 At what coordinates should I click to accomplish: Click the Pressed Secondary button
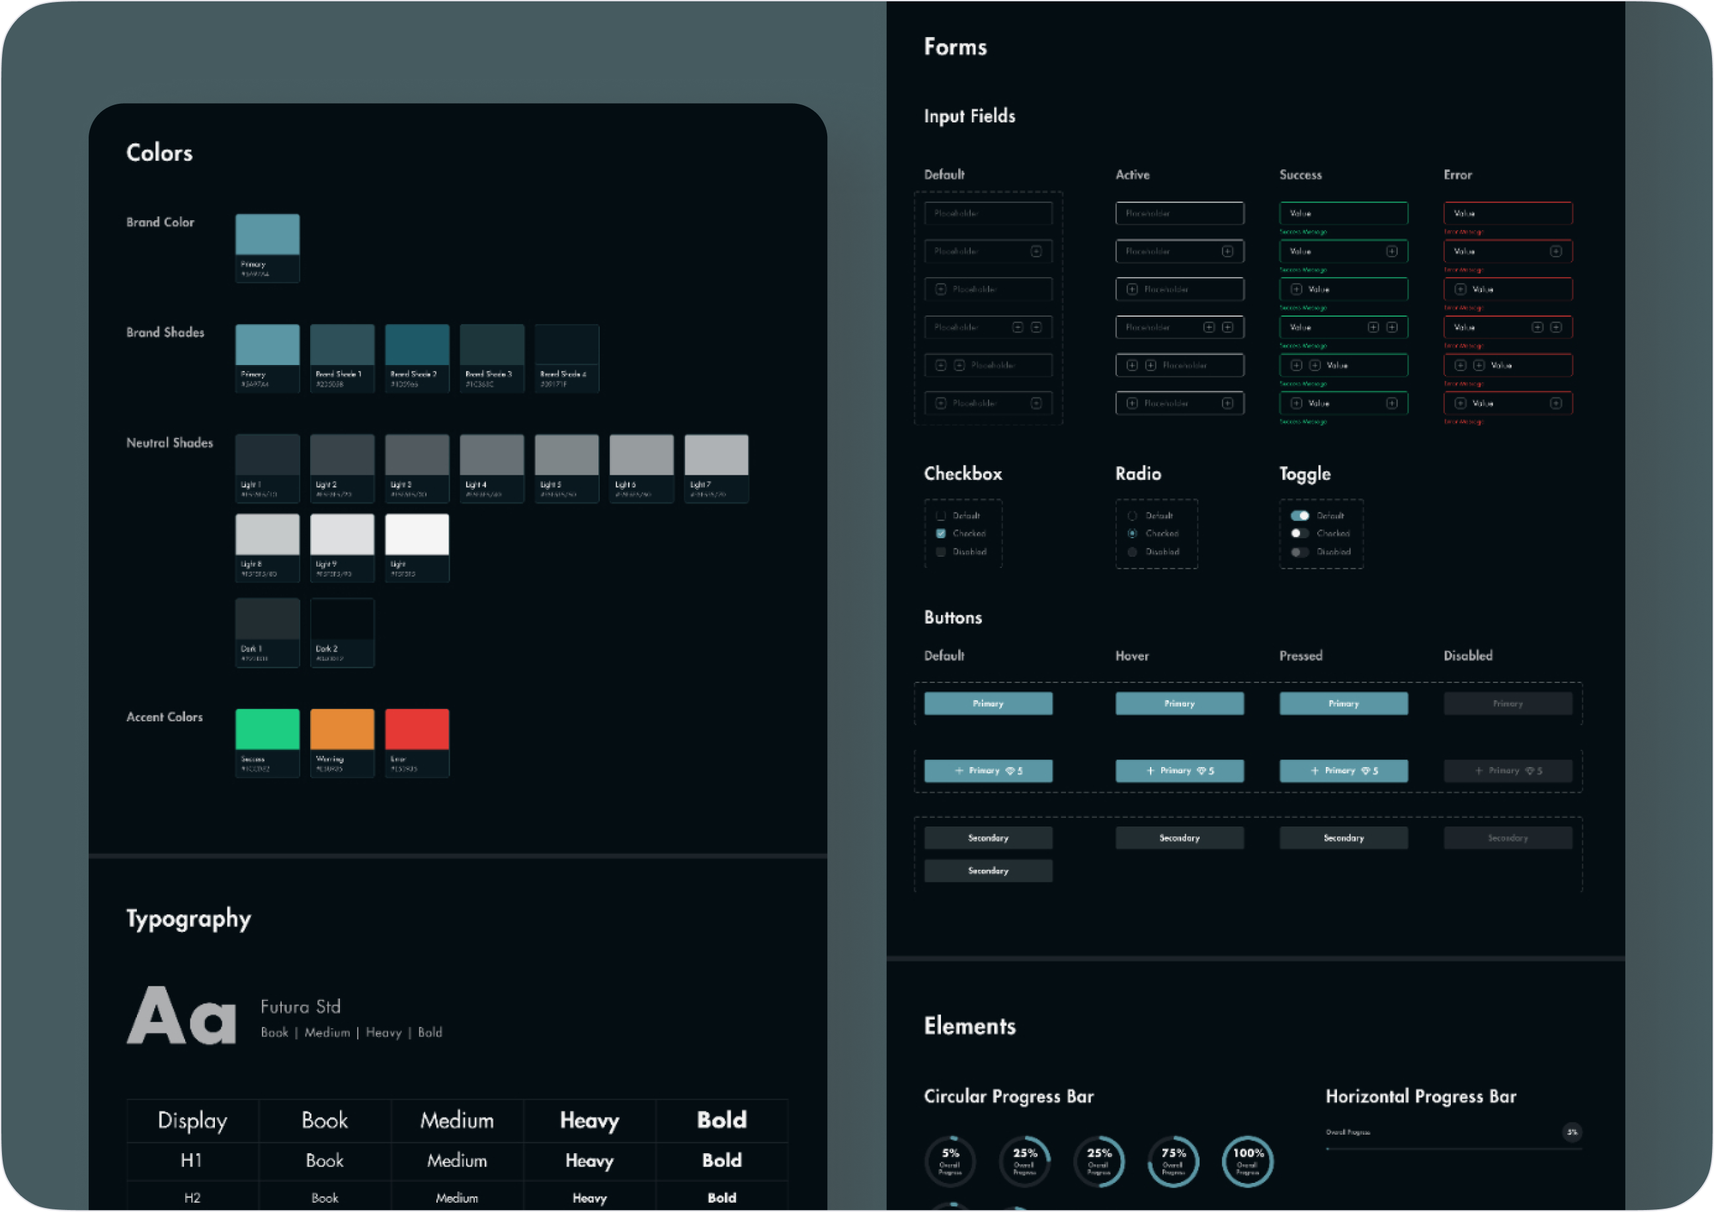point(1343,838)
